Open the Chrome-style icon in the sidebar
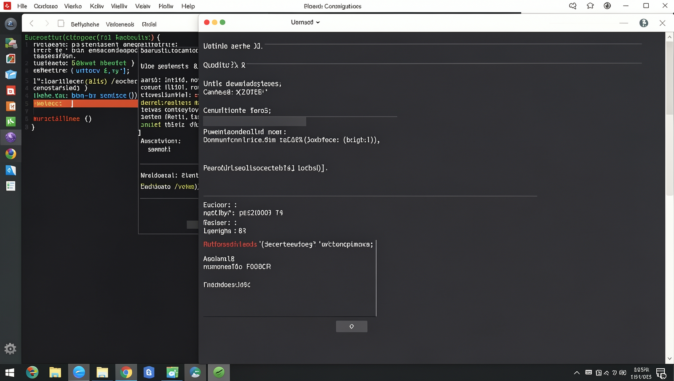This screenshot has height=381, width=674. coord(11,153)
